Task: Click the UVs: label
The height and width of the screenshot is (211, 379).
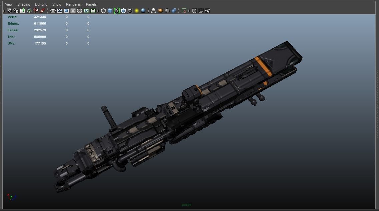Action: (x=11, y=43)
